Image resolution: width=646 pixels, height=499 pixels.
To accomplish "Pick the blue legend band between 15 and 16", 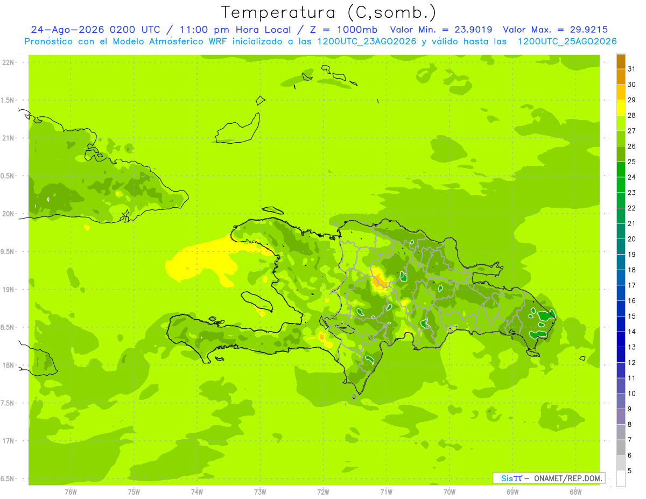I will click(x=621, y=308).
